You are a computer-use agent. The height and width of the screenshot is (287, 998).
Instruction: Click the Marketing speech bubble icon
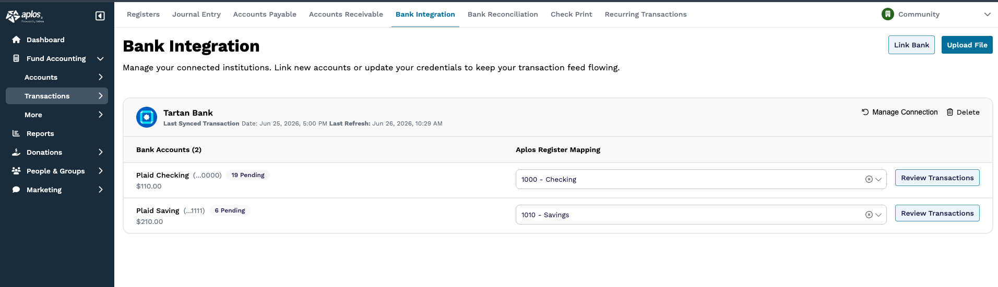click(x=16, y=190)
